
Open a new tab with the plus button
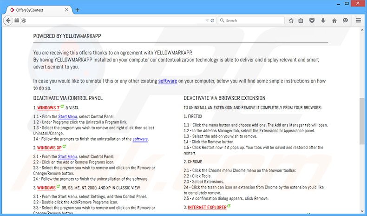coord(77,10)
